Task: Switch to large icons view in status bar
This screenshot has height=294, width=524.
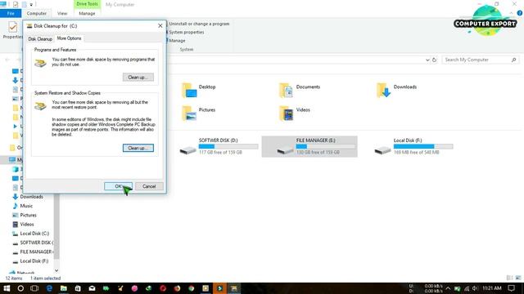Action: [x=518, y=278]
